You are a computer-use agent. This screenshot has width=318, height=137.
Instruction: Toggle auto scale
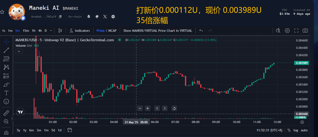[304, 130]
